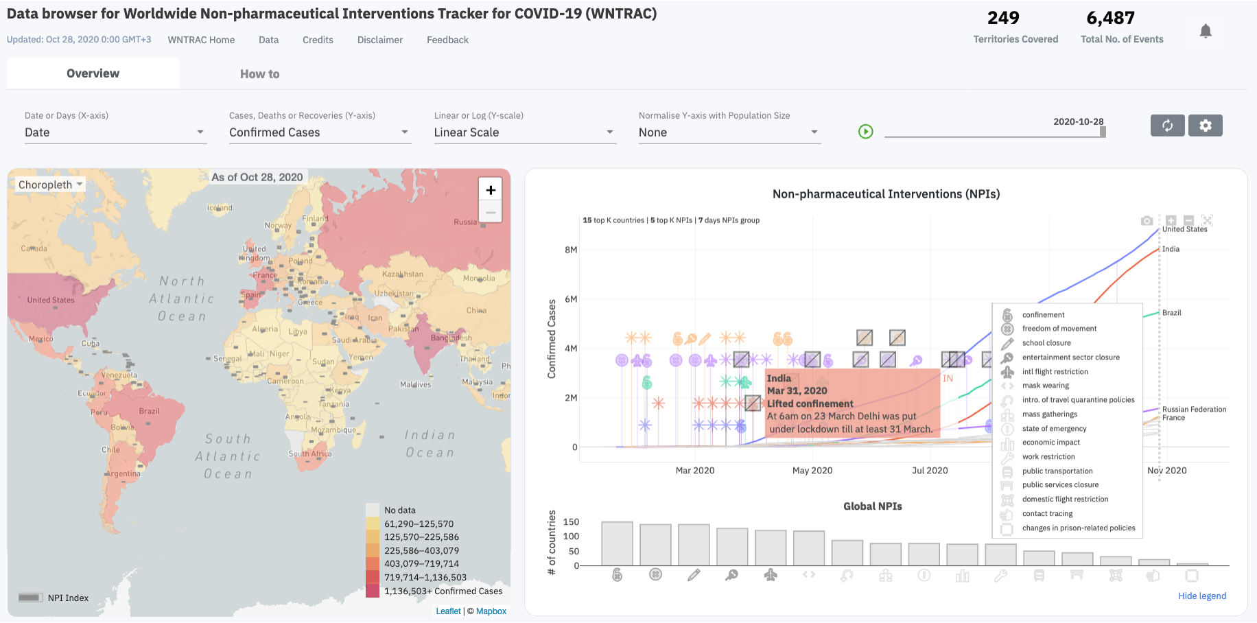Select entertainment sector closure icon under bars
The image size is (1257, 623).
tap(732, 575)
